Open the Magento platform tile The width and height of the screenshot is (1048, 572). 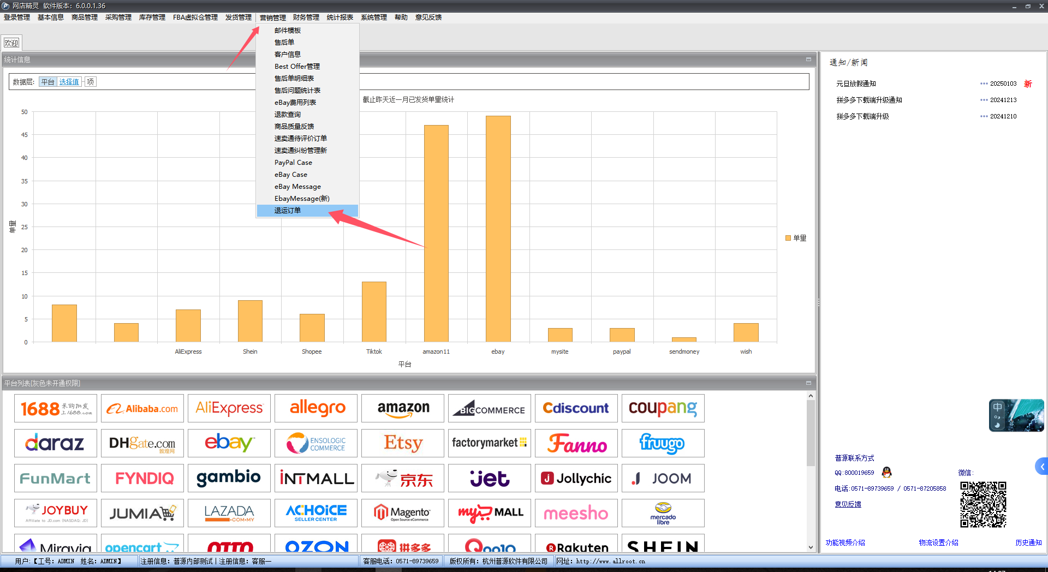coord(403,513)
